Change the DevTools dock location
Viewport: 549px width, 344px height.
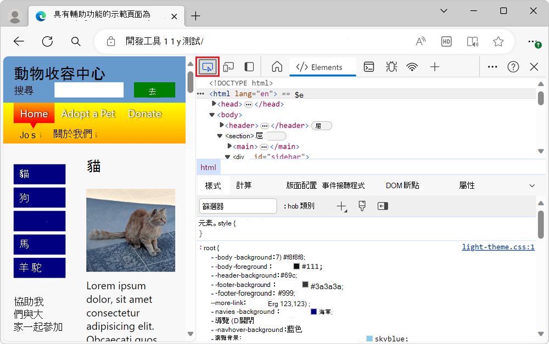coord(249,66)
